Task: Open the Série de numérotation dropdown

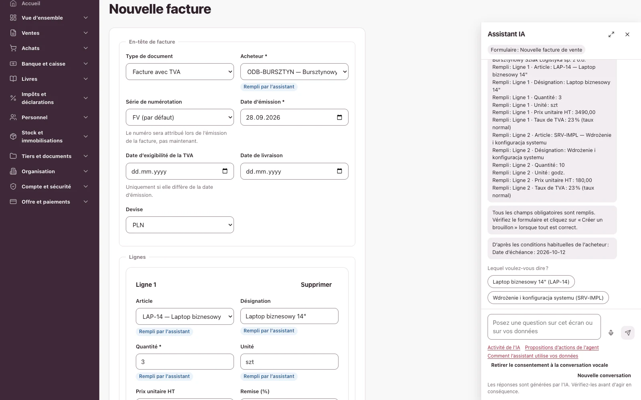Action: tap(180, 117)
